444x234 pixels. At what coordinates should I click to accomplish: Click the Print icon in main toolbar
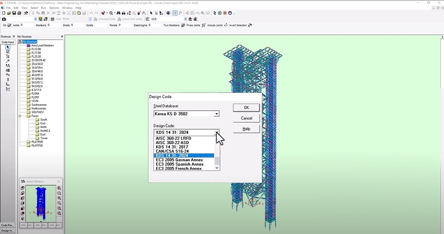(19, 14)
